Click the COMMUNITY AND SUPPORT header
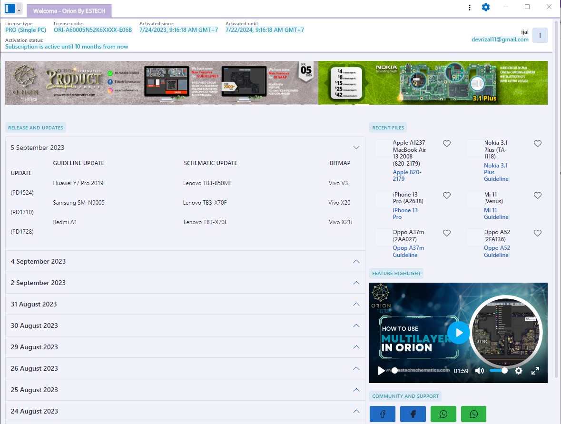Screen dimensions: 561x424 click(x=405, y=396)
